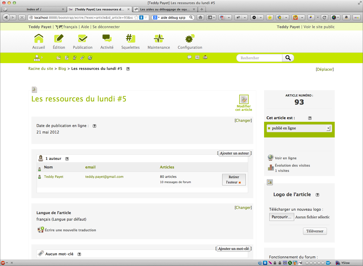
Task: Open the Squelettes hash icon
Action: pyautogui.click(x=130, y=39)
